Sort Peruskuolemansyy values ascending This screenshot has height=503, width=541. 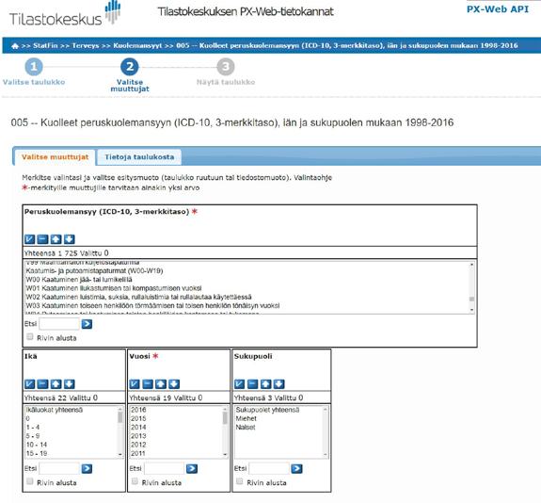click(56, 239)
